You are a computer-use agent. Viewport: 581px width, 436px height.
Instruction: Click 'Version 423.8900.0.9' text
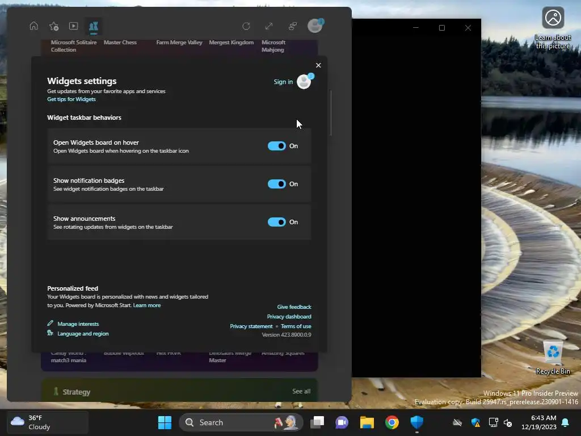click(x=287, y=335)
